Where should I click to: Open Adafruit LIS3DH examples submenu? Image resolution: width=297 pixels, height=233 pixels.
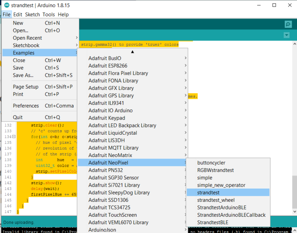click(133, 140)
